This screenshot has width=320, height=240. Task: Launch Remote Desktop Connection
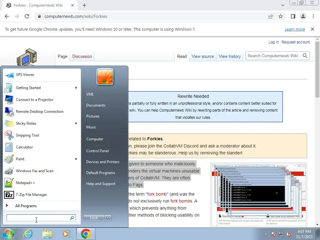[42, 112]
